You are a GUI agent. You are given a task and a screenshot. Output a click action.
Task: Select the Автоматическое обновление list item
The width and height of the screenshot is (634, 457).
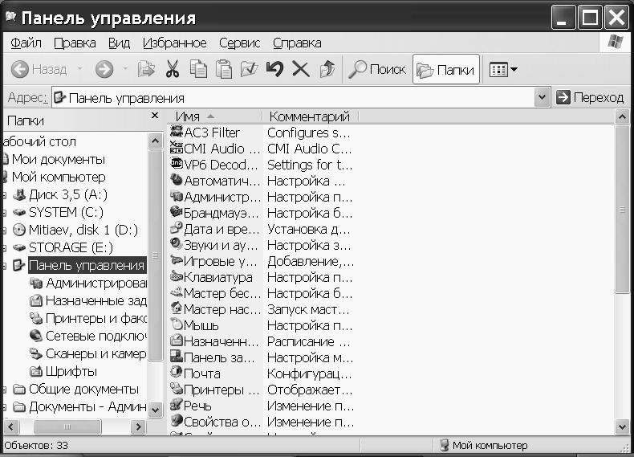click(x=222, y=181)
